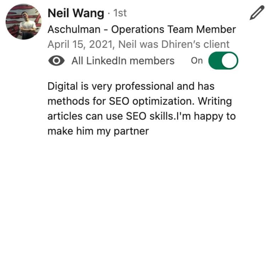
Task: Click the April 15, 2021 date text
Action: 81,44
